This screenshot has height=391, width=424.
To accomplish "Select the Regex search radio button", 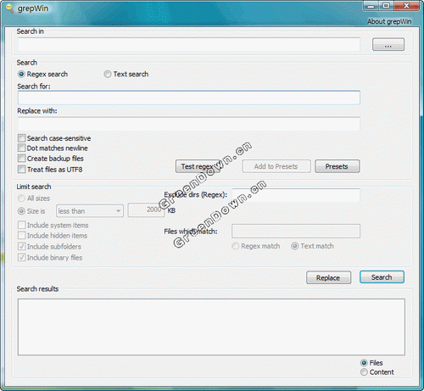I will tap(21, 74).
